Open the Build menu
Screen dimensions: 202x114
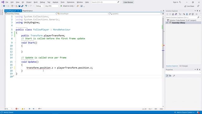pyautogui.click(x=36, y=2)
